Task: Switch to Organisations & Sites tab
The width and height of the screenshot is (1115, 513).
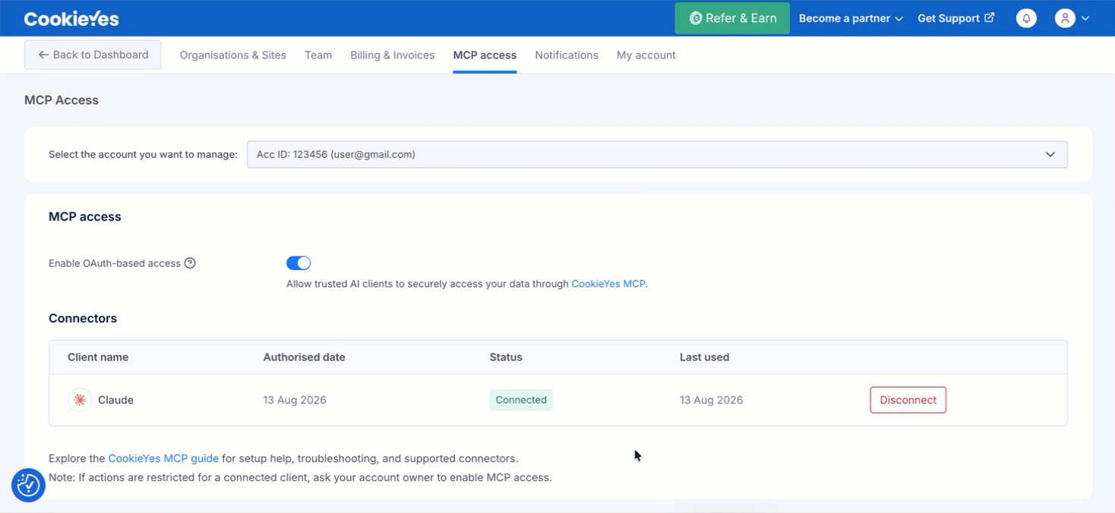Action: [233, 55]
